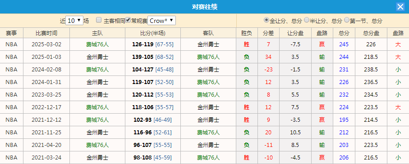Click the 总分 column header
Image resolution: width=409 pixels, height=164 pixels.
[344, 33]
